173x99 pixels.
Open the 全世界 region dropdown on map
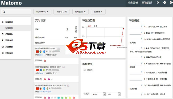98,94
